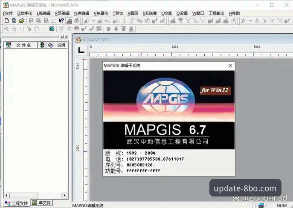Click the teal refresh window icon
This screenshot has height=208, width=293.
pos(52,29)
